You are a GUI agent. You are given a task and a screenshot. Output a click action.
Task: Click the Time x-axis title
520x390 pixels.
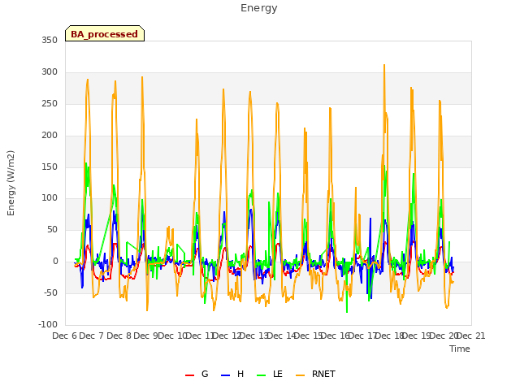pos(460,349)
